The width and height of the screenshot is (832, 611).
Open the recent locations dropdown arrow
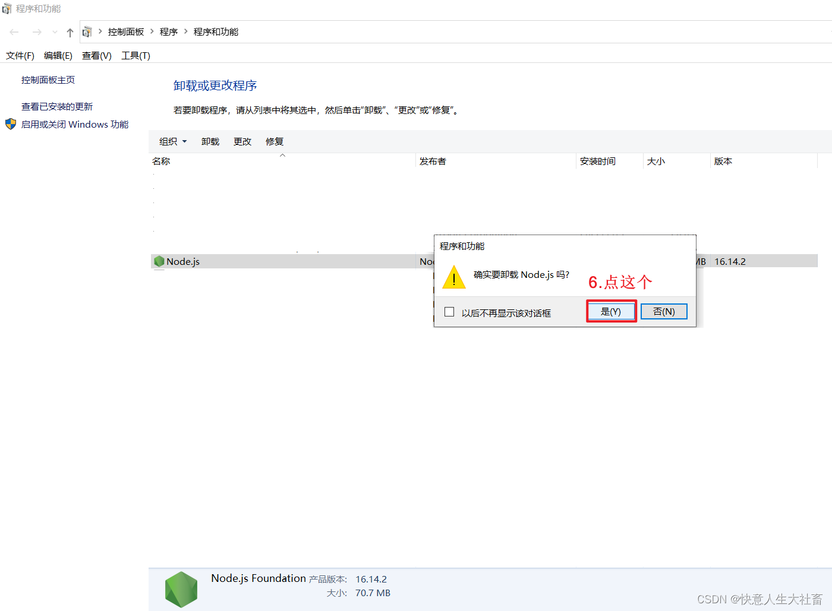tap(55, 32)
